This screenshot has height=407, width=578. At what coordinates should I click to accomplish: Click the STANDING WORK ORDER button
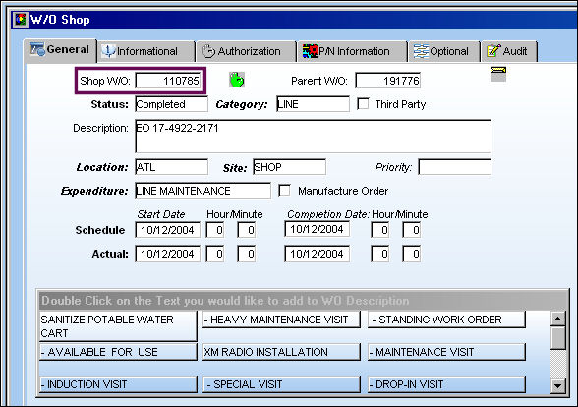[x=446, y=320]
